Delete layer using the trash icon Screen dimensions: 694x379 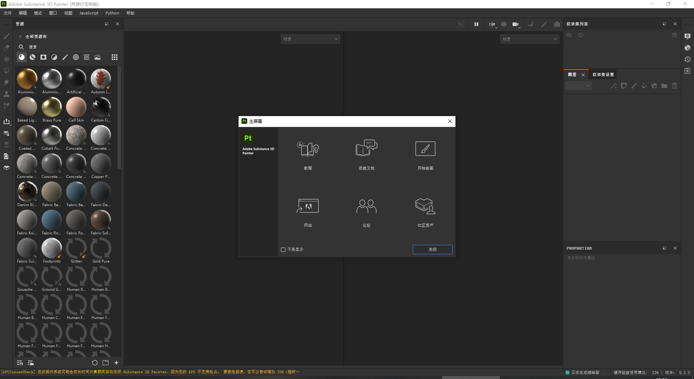point(674,86)
